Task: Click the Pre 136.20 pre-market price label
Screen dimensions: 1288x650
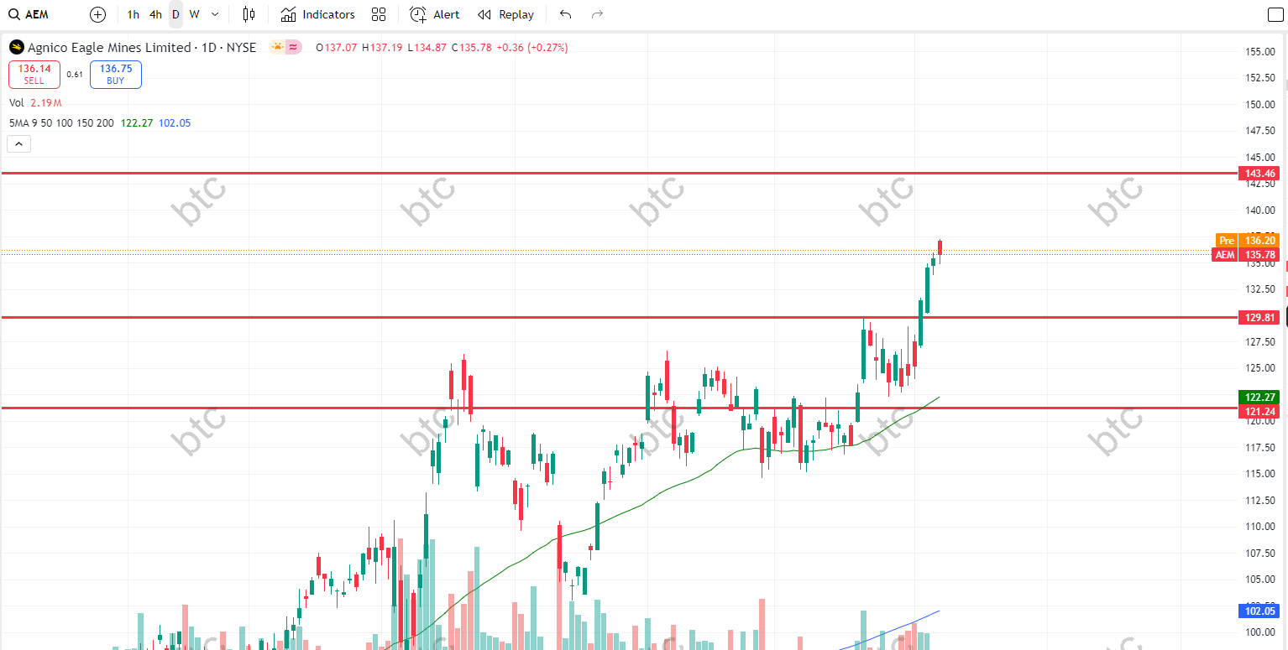Action: (1247, 240)
